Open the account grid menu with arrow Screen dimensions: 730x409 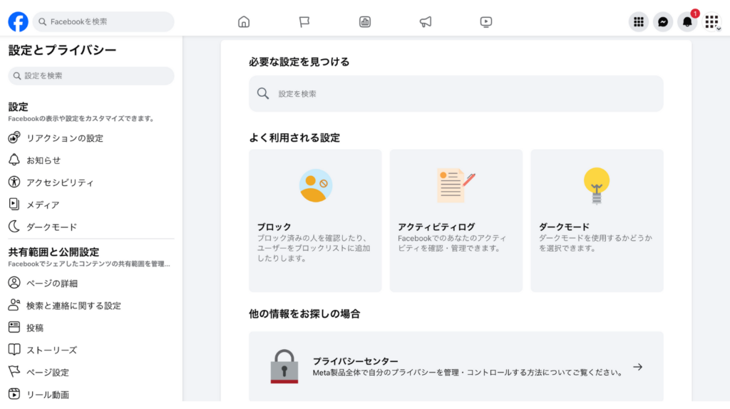[x=711, y=22]
